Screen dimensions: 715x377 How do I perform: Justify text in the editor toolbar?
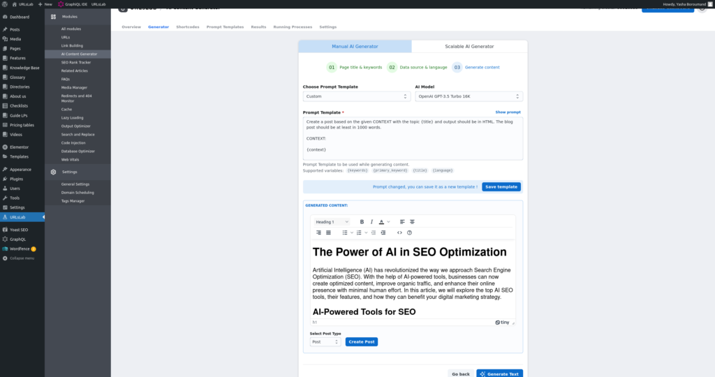(328, 232)
